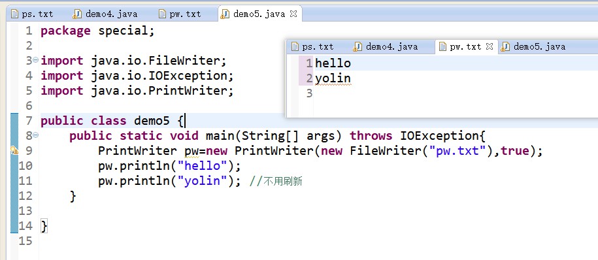Click line number 14 in gutter
Screen dimensions: 598x260
(x=25, y=225)
